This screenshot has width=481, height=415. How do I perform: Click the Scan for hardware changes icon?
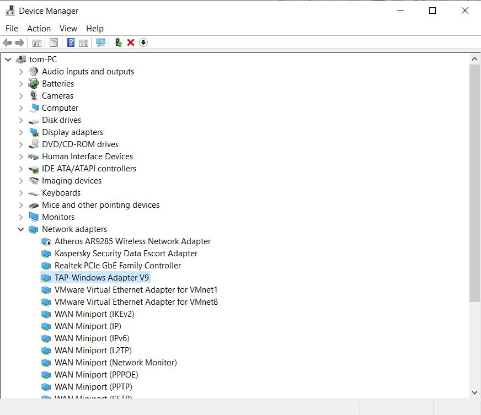click(x=100, y=42)
